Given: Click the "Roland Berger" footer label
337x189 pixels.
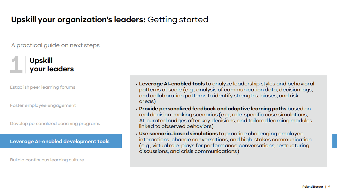Looking at the screenshot, I should coord(313,187).
